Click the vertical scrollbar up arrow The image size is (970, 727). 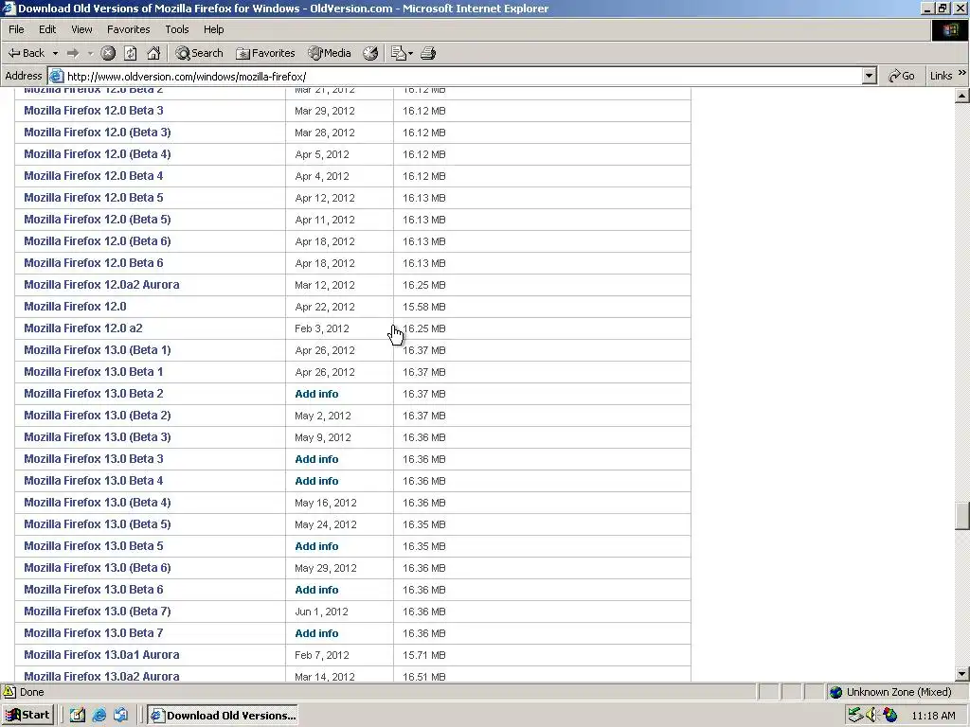click(x=962, y=96)
